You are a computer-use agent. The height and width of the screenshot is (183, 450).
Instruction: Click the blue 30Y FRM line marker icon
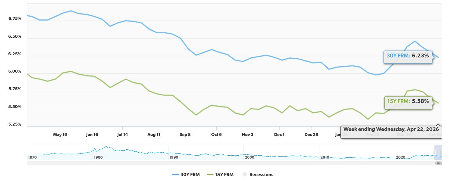click(x=176, y=175)
